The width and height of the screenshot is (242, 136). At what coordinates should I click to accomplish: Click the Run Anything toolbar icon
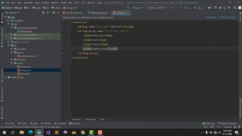215,8
